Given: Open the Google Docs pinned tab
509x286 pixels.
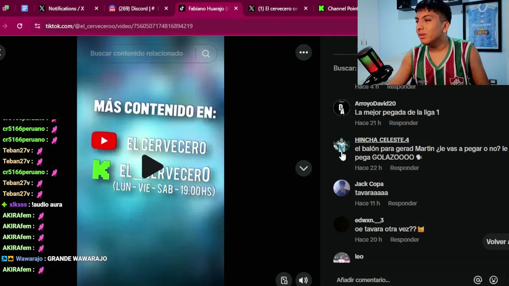Looking at the screenshot, I should (25, 8).
